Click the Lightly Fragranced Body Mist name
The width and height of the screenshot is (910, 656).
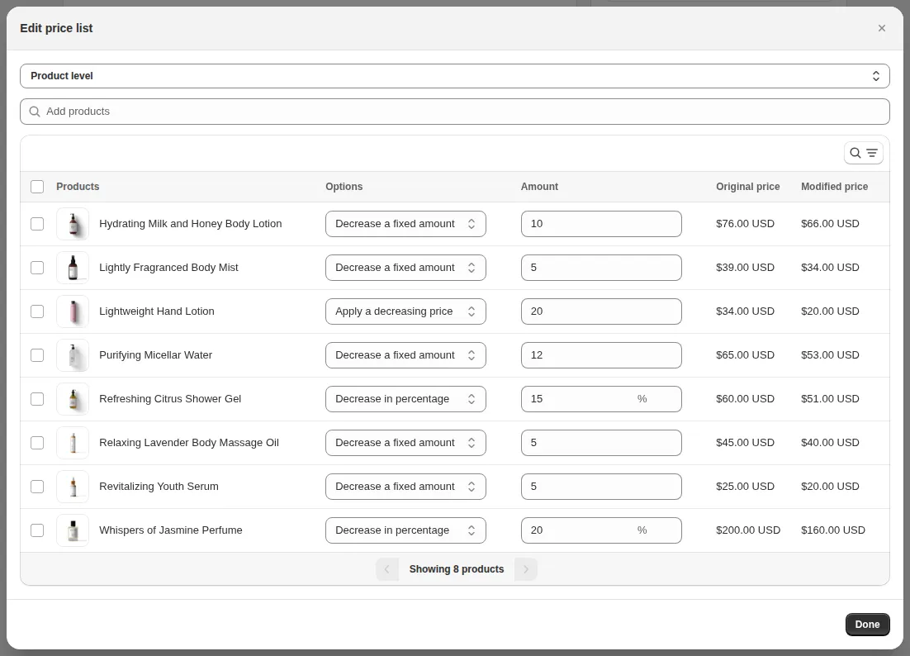coord(169,268)
